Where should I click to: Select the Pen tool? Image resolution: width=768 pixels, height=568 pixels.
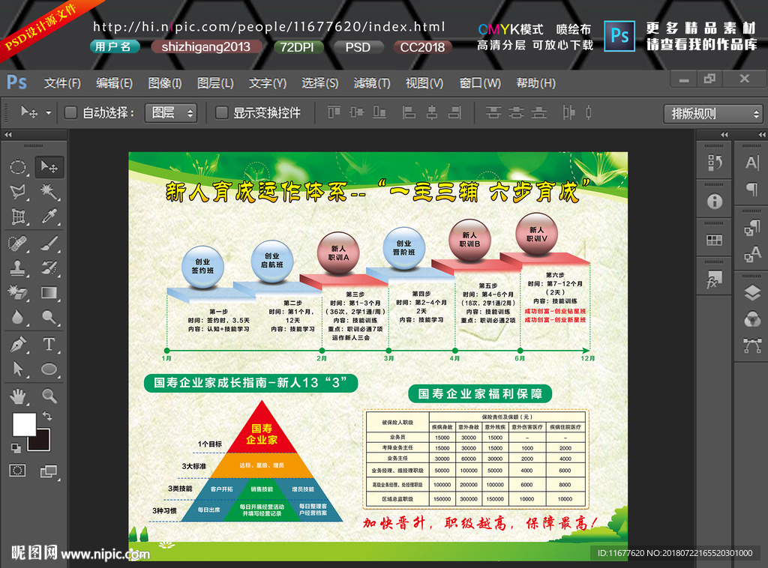click(18, 344)
